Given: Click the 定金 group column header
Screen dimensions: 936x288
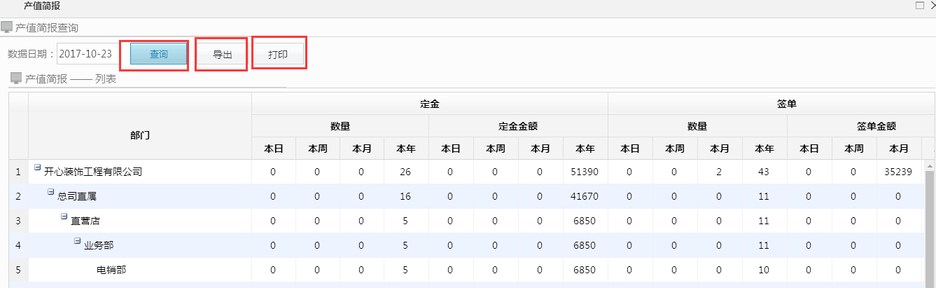Looking at the screenshot, I should pos(429,104).
